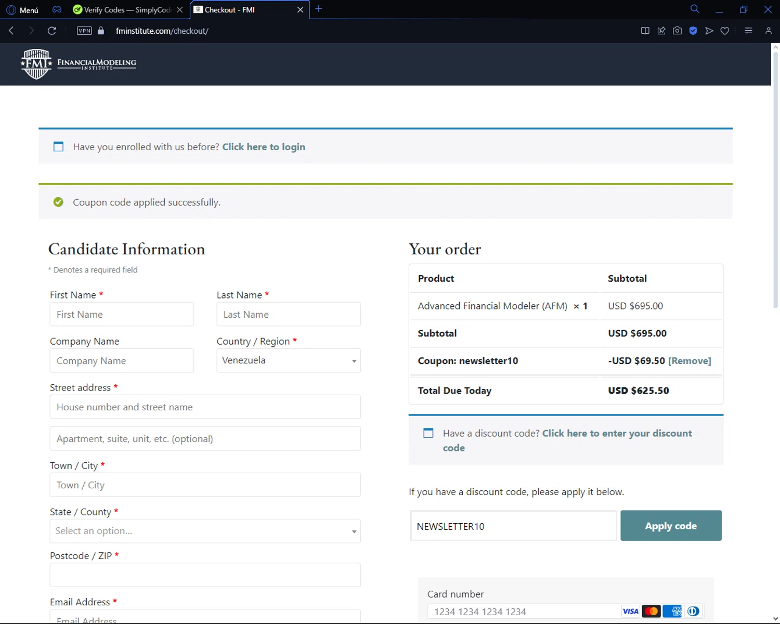Focus the Last Name field
Image resolution: width=780 pixels, height=624 pixels.
pyautogui.click(x=289, y=314)
